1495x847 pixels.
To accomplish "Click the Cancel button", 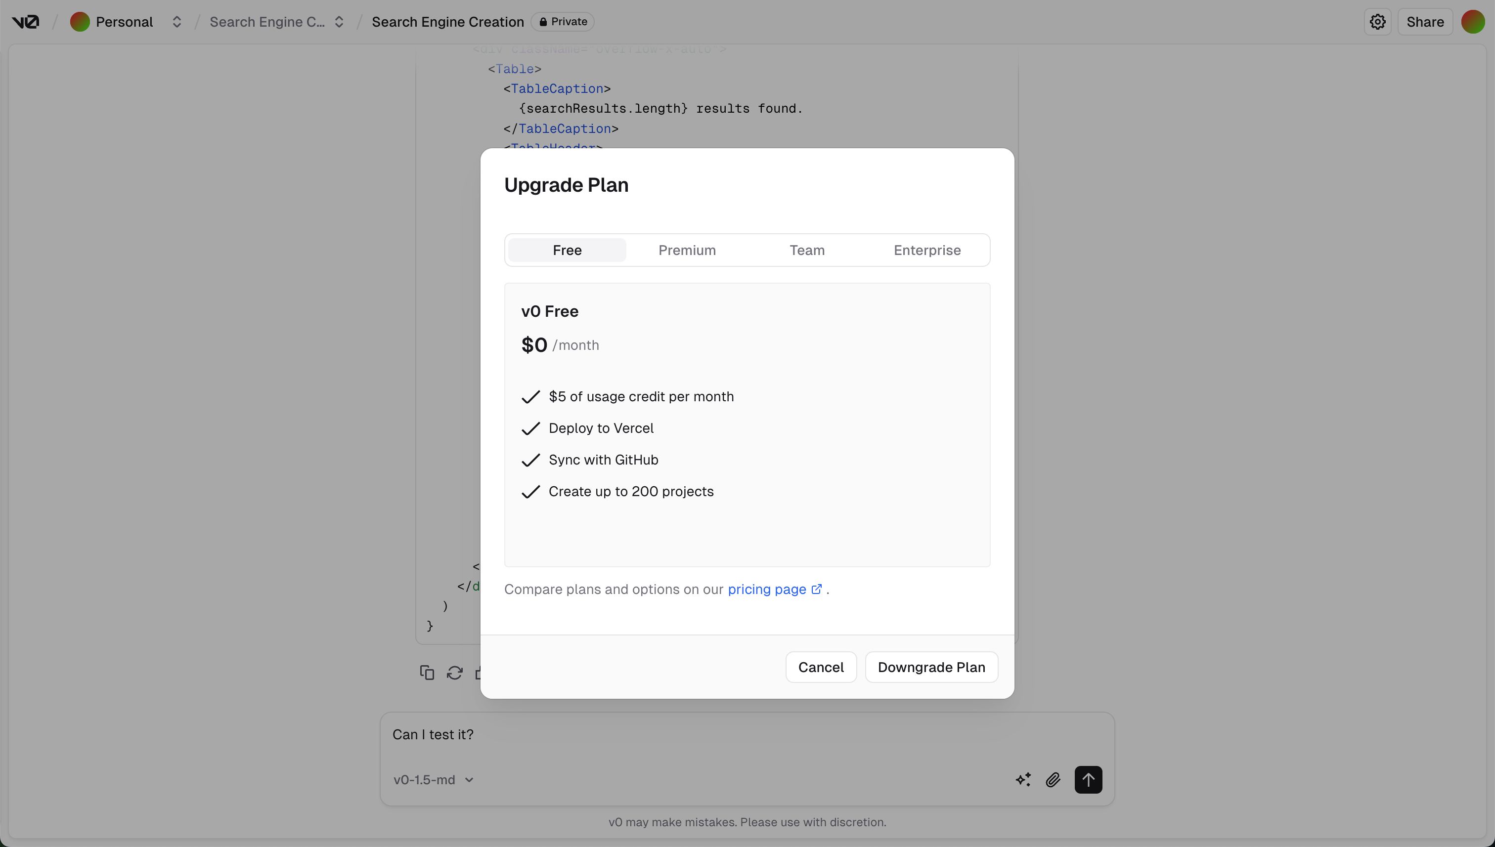I will point(821,667).
